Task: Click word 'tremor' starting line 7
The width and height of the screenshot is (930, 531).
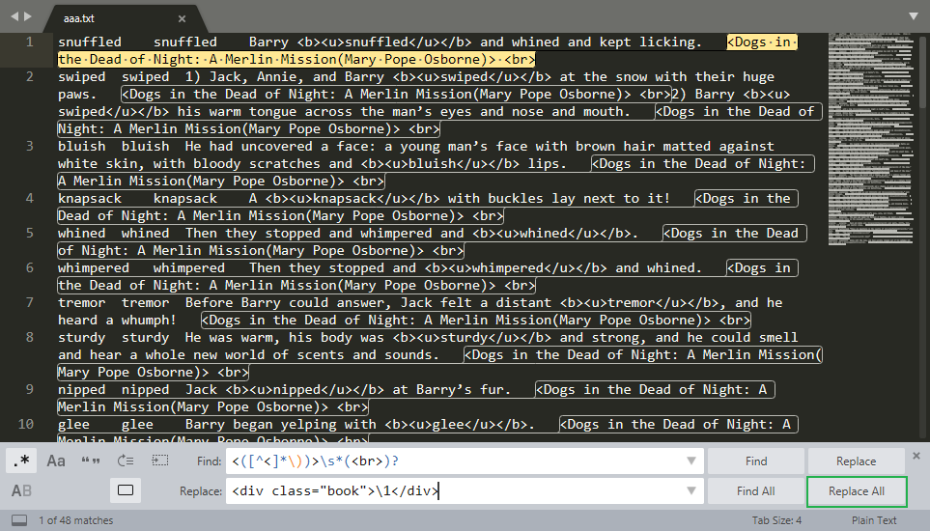Action: pyautogui.click(x=82, y=302)
